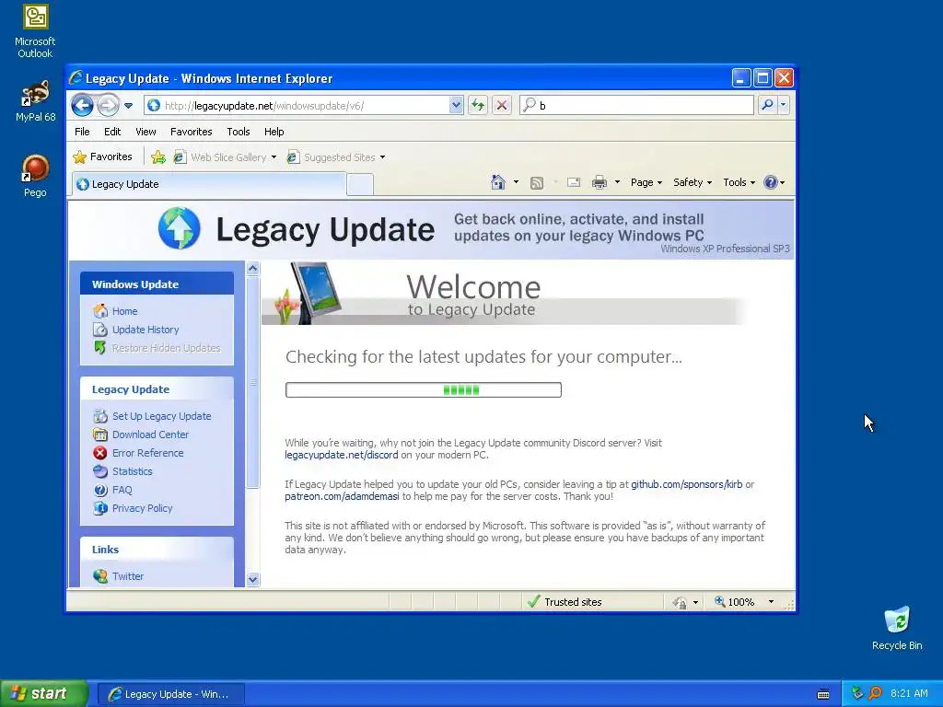943x707 pixels.
Task: Open the Edit menu
Action: 111,132
